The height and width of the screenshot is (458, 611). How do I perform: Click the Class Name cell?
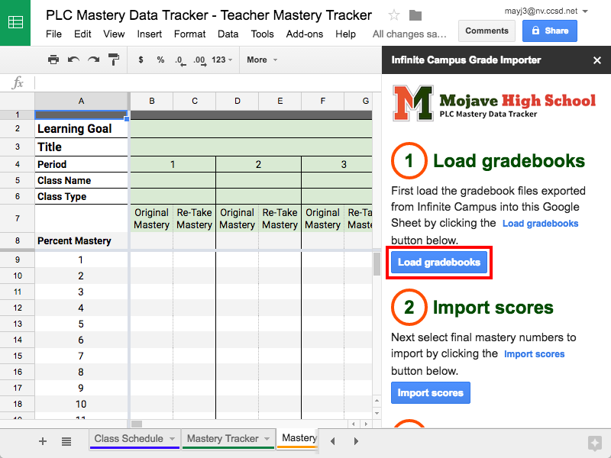[81, 180]
